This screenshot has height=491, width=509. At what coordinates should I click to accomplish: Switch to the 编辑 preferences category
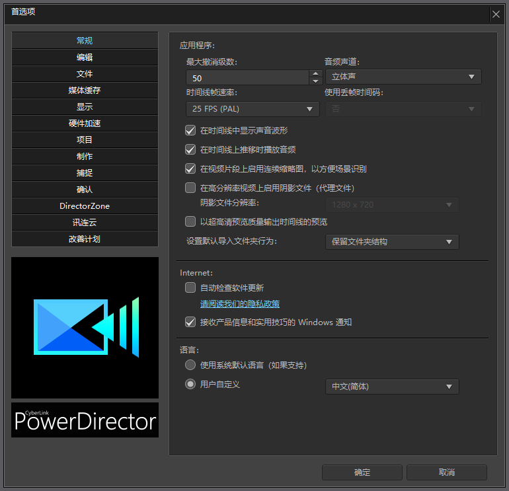(85, 57)
